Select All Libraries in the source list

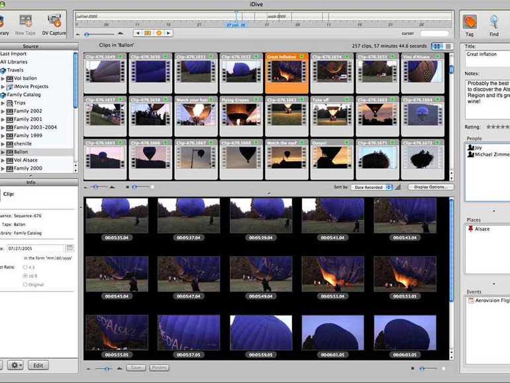(x=13, y=62)
